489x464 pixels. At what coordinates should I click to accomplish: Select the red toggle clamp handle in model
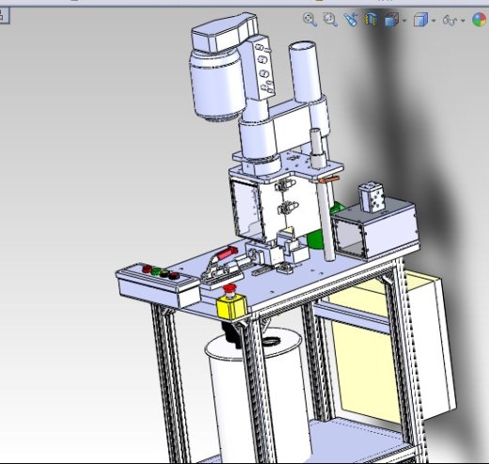(x=227, y=252)
